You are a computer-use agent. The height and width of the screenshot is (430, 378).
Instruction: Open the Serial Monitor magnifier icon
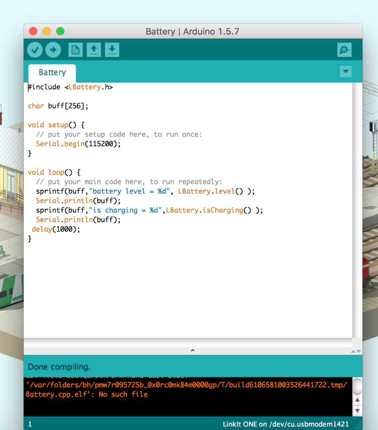pos(344,50)
